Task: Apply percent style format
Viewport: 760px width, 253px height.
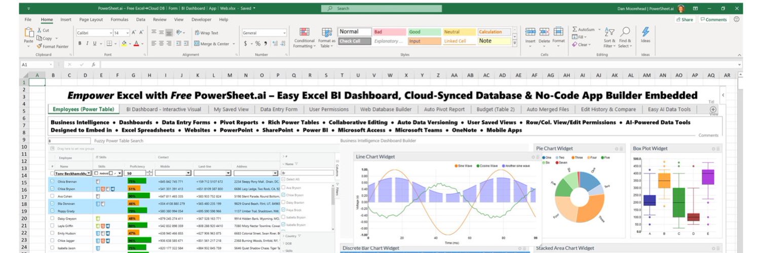Action: (258, 44)
